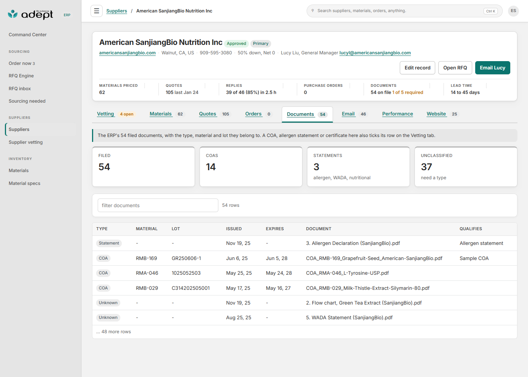Viewport: 528px width, 377px height.
Task: Click lucyl@americansanjiangbio.com email link
Action: click(375, 53)
